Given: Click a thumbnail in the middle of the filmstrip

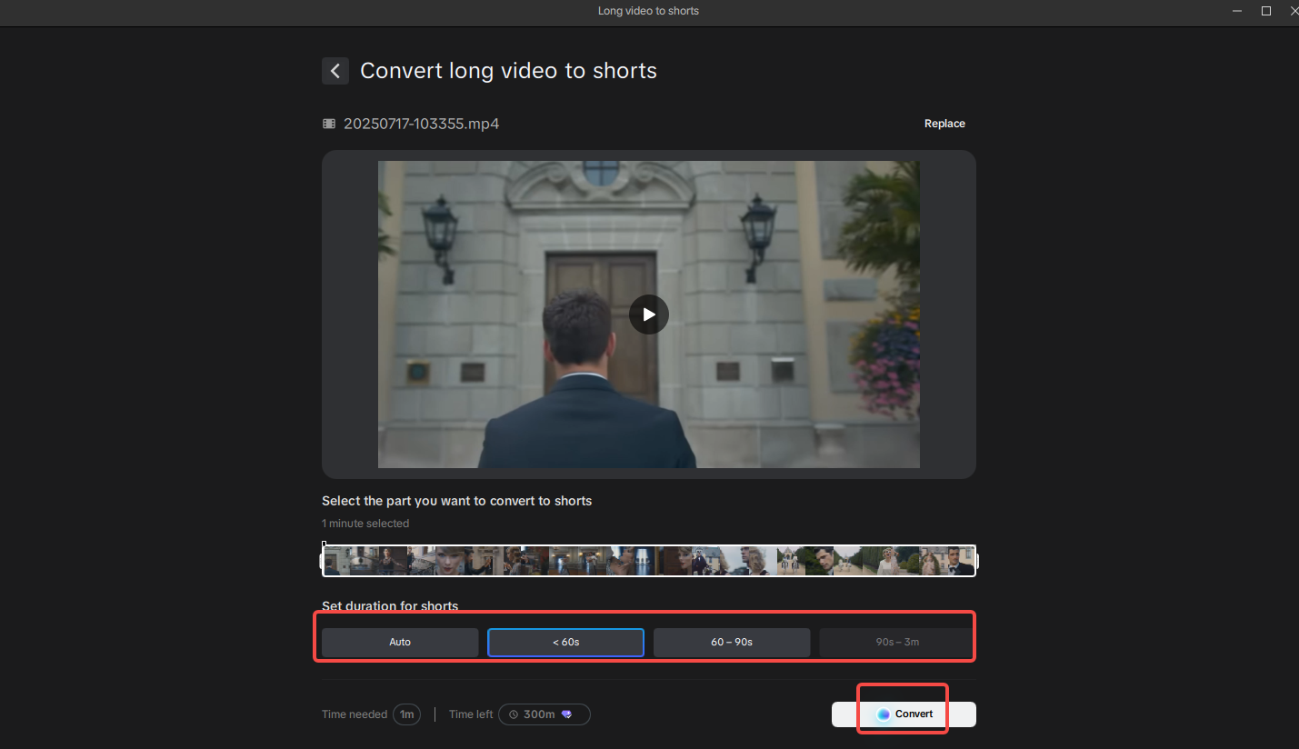Looking at the screenshot, I should 648,561.
